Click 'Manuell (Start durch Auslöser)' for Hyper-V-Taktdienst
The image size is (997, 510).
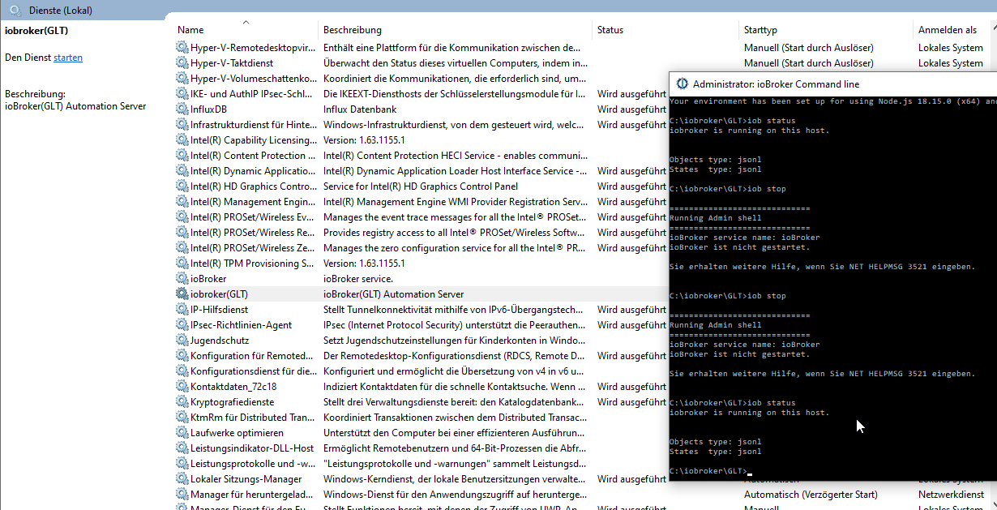809,63
